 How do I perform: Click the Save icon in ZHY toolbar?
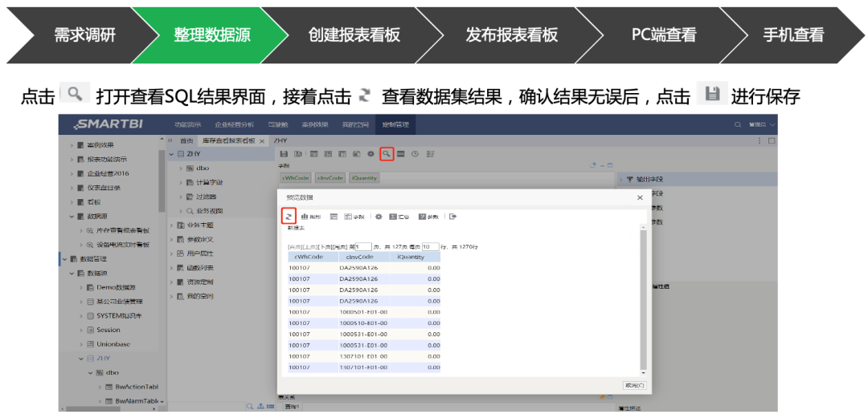[284, 154]
